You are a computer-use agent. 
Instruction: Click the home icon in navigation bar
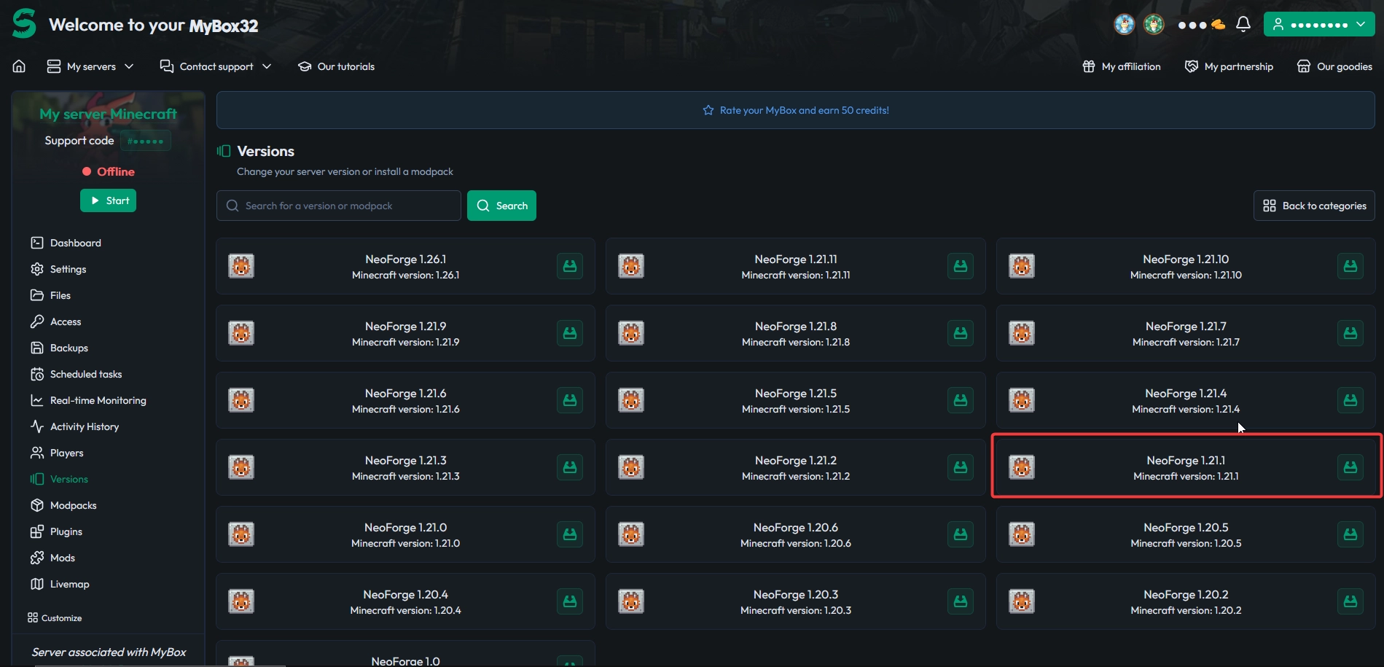tap(19, 66)
